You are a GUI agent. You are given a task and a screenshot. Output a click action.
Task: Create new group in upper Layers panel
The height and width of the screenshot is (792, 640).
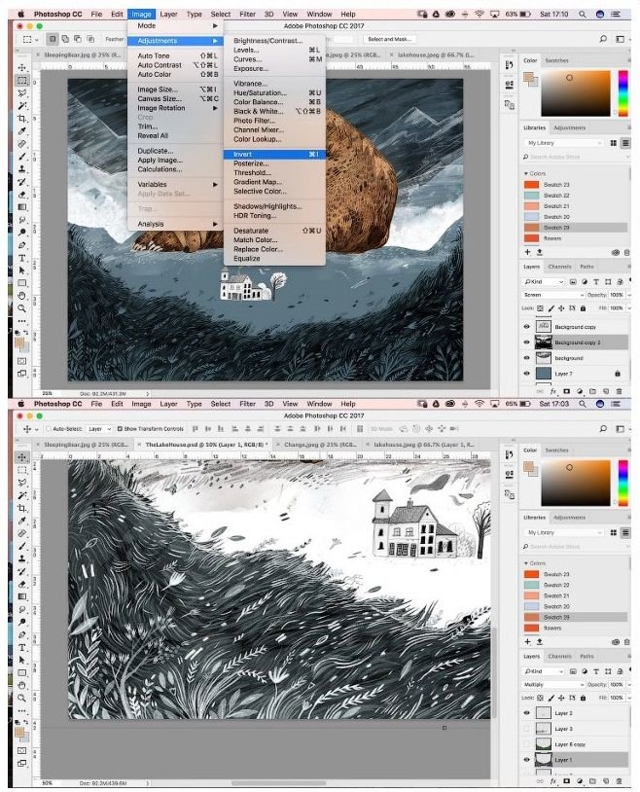click(x=592, y=391)
